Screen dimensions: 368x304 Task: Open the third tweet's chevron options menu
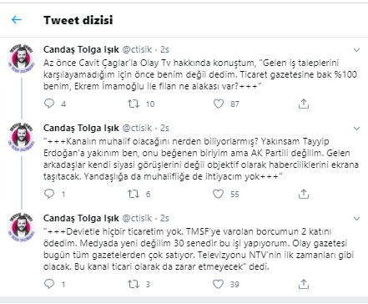(x=356, y=219)
